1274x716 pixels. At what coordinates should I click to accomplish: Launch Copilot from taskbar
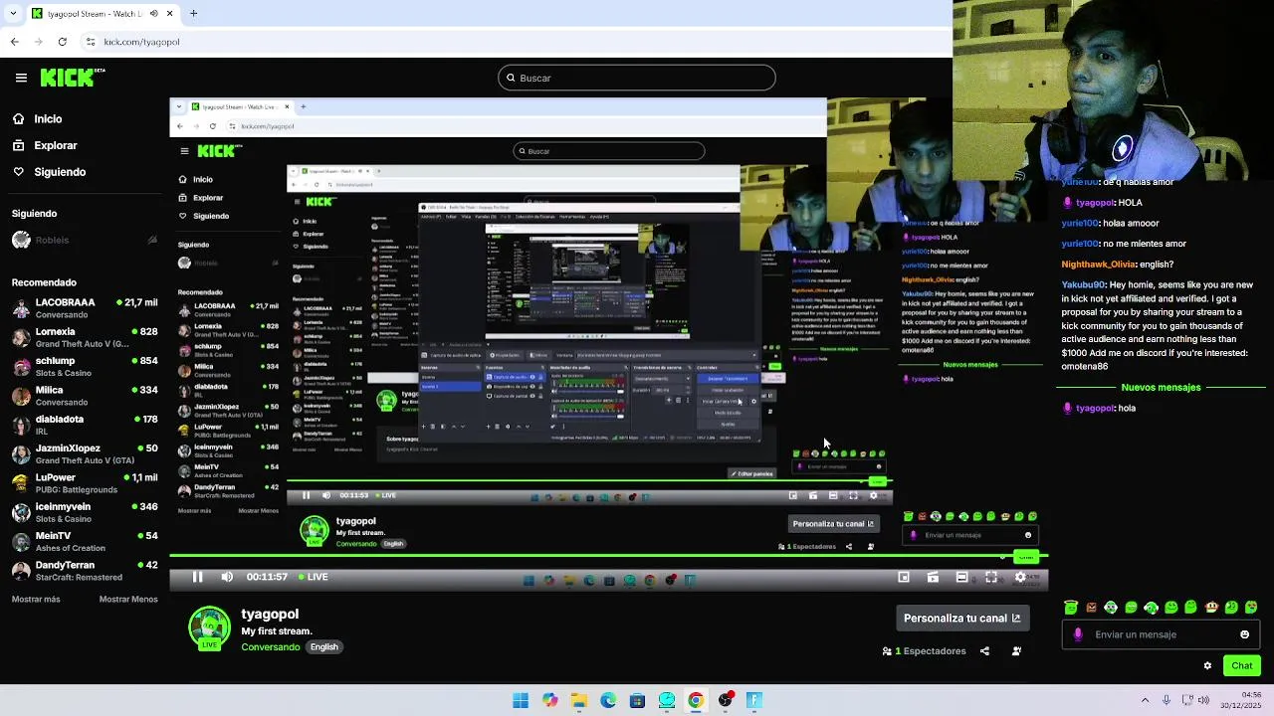click(x=549, y=700)
